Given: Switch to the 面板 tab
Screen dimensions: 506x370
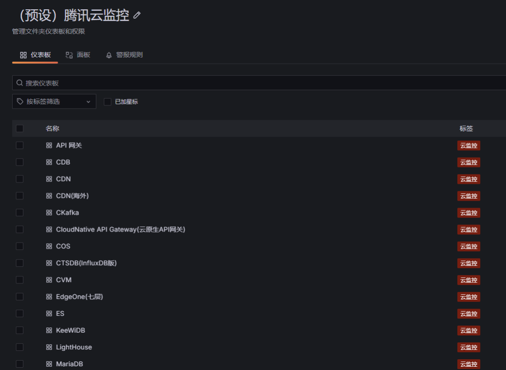Looking at the screenshot, I should pos(78,55).
